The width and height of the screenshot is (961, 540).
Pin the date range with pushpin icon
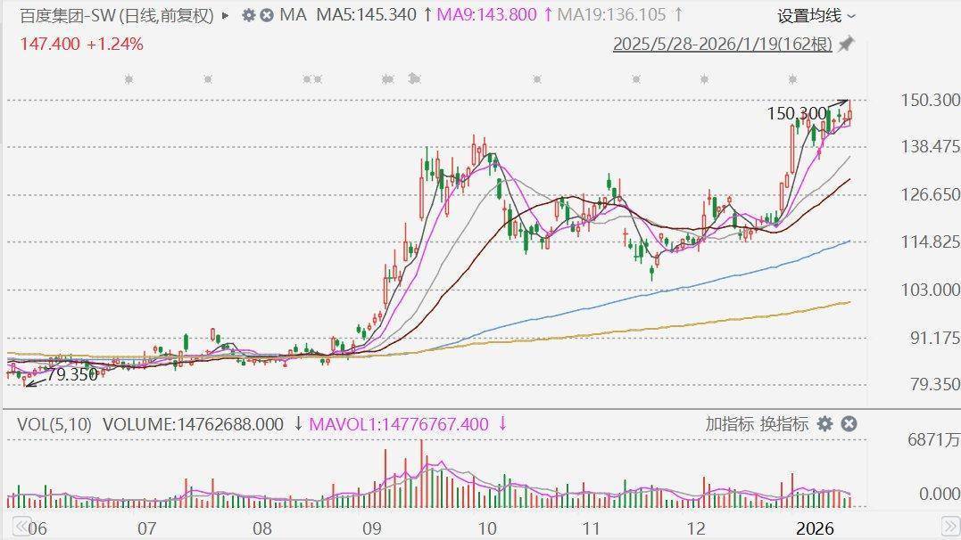[x=846, y=44]
